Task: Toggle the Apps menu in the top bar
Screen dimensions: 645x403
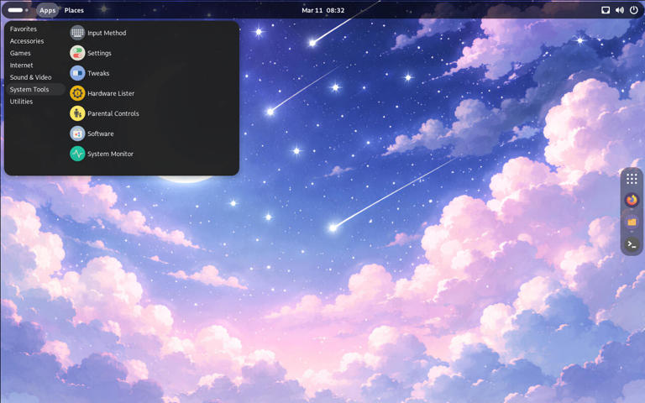Action: [47, 10]
